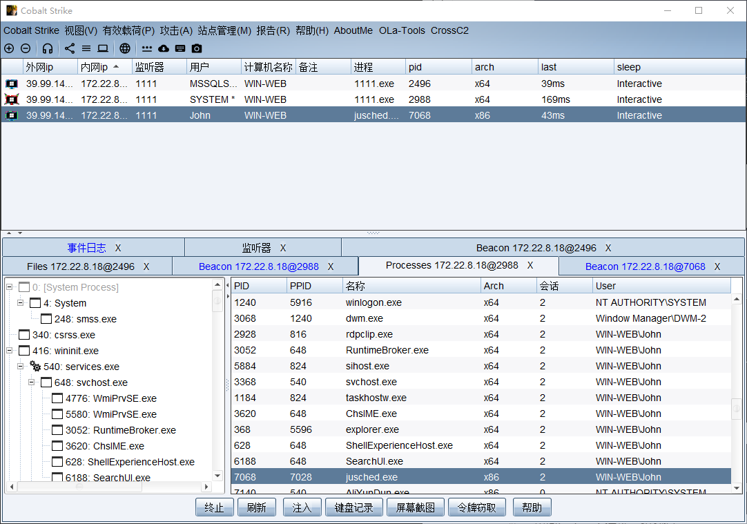
Task: Click the 帮助 help button
Action: pos(532,508)
